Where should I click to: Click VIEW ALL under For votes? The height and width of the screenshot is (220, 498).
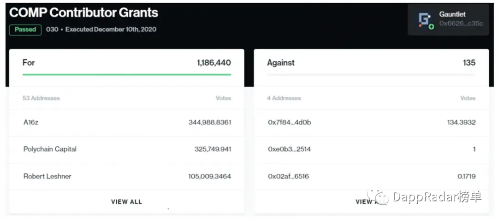126,202
